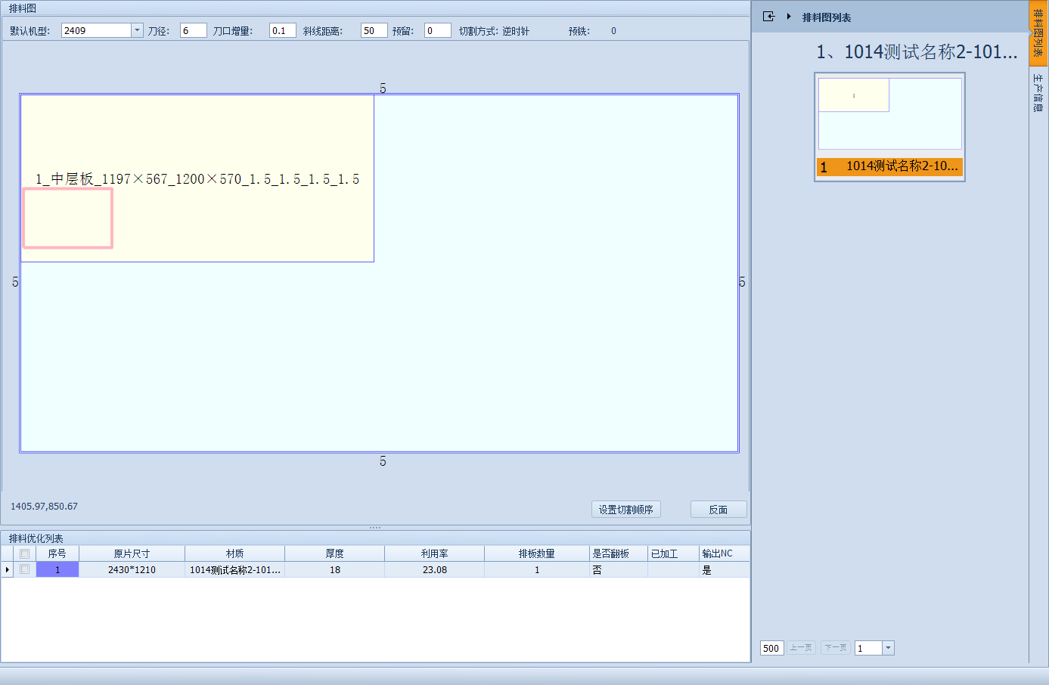Check the checkbox for row 1 in list
1049x685 pixels.
[x=25, y=569]
